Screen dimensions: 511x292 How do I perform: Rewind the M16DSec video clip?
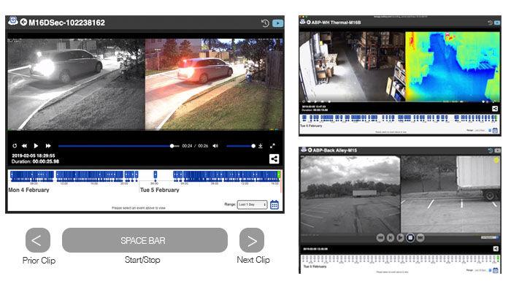coord(24,146)
